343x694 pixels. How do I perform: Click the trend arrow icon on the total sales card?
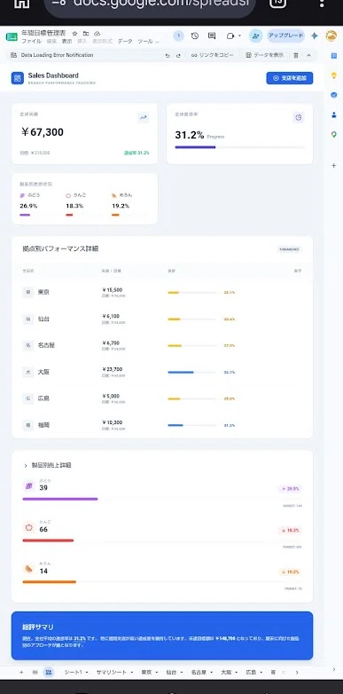(x=144, y=117)
